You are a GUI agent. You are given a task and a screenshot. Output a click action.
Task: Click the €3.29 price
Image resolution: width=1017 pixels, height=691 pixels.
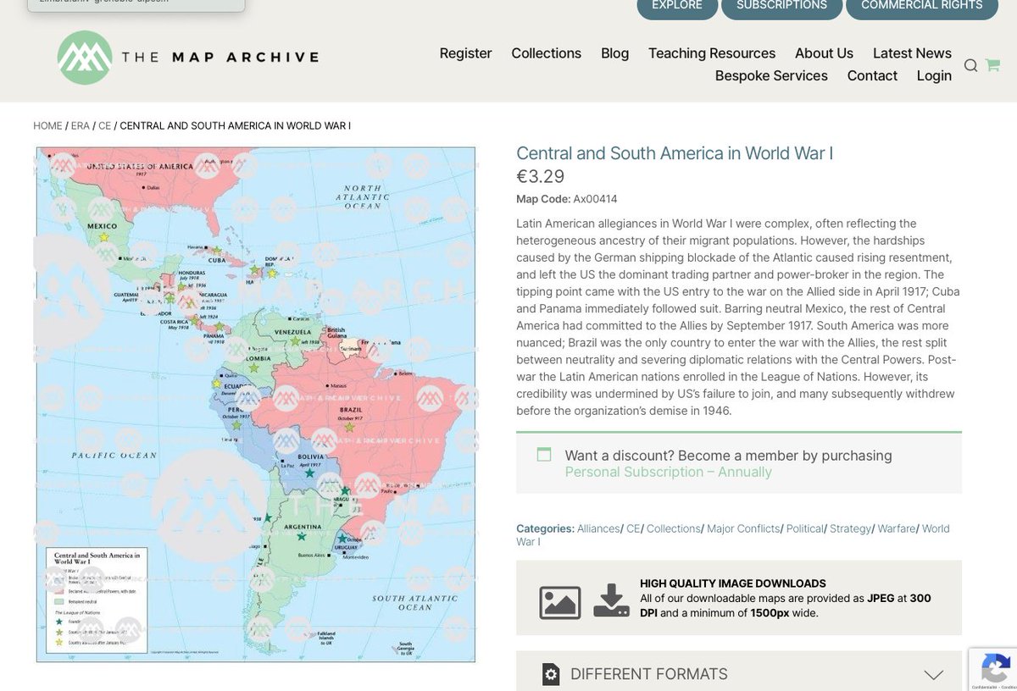541,176
